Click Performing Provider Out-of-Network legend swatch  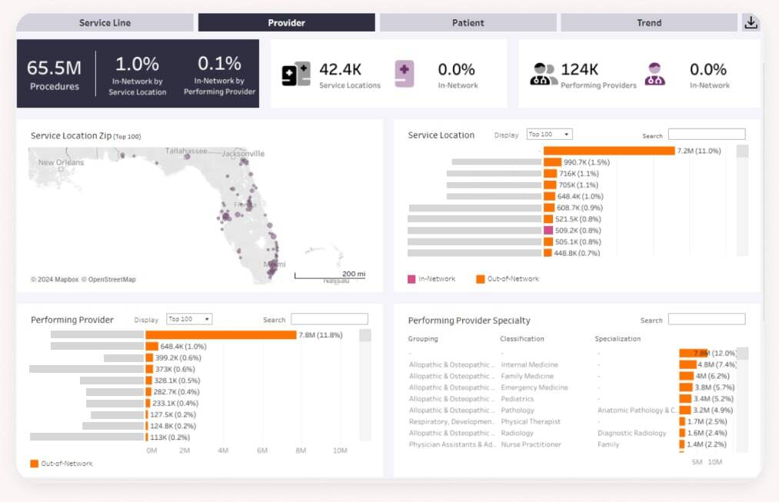tap(35, 464)
